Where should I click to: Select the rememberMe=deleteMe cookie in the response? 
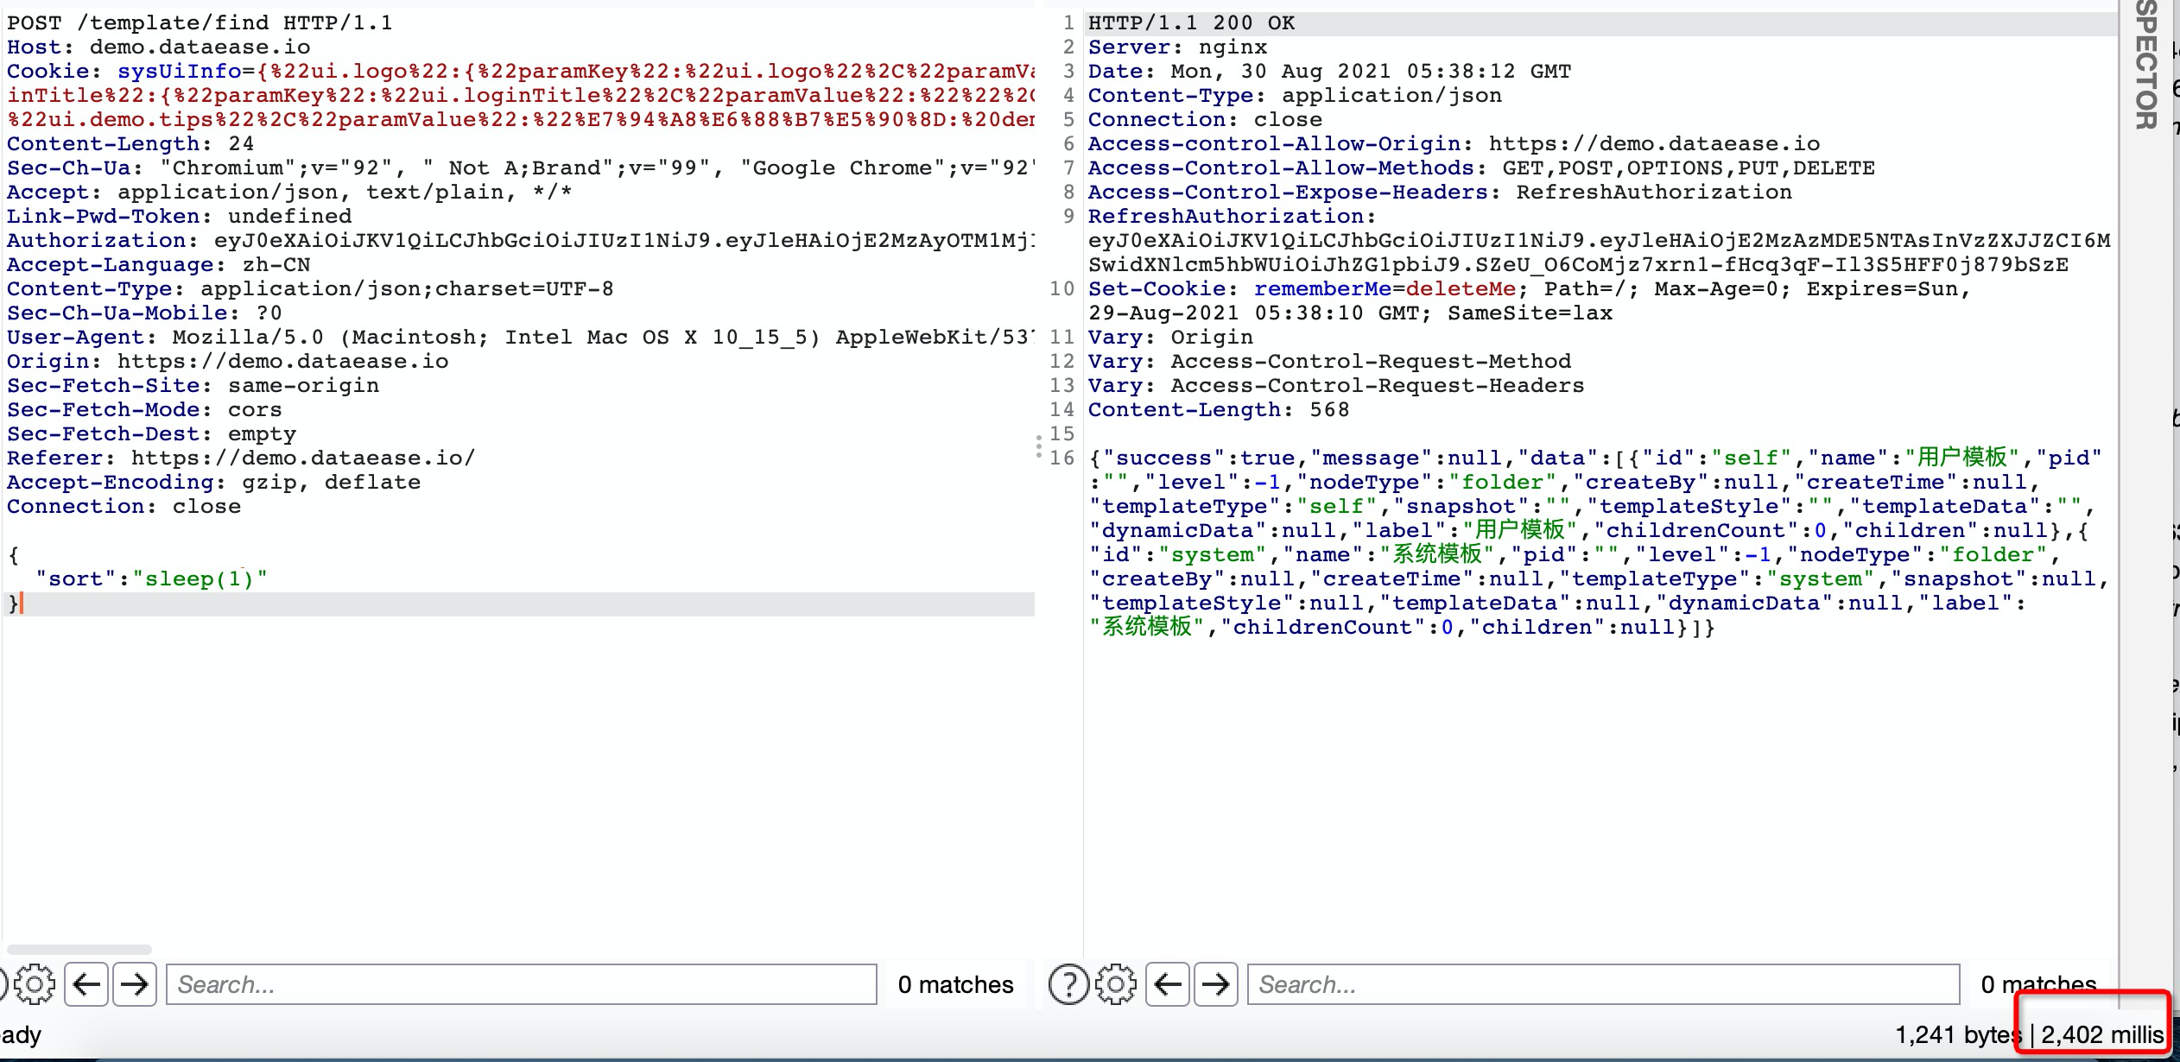point(1386,288)
